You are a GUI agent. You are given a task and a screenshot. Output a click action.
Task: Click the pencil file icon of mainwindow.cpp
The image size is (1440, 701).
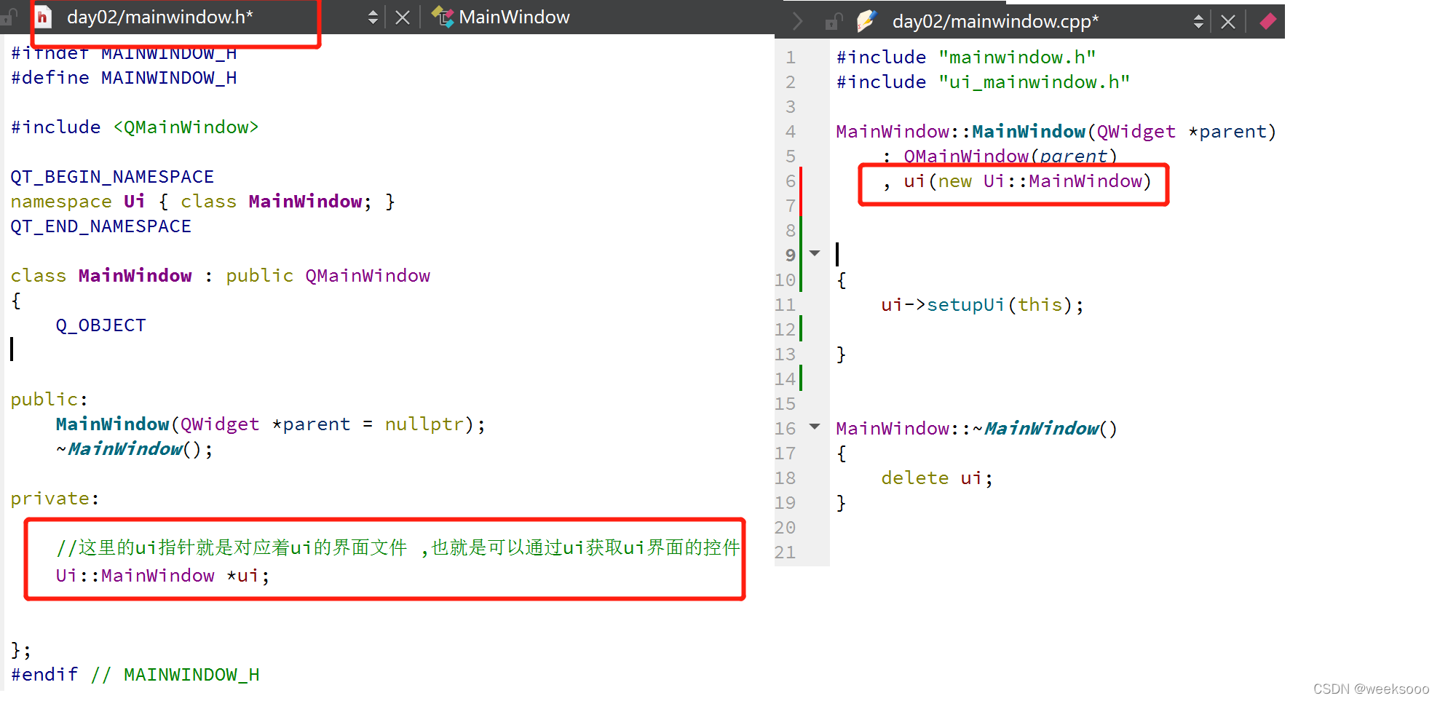867,21
